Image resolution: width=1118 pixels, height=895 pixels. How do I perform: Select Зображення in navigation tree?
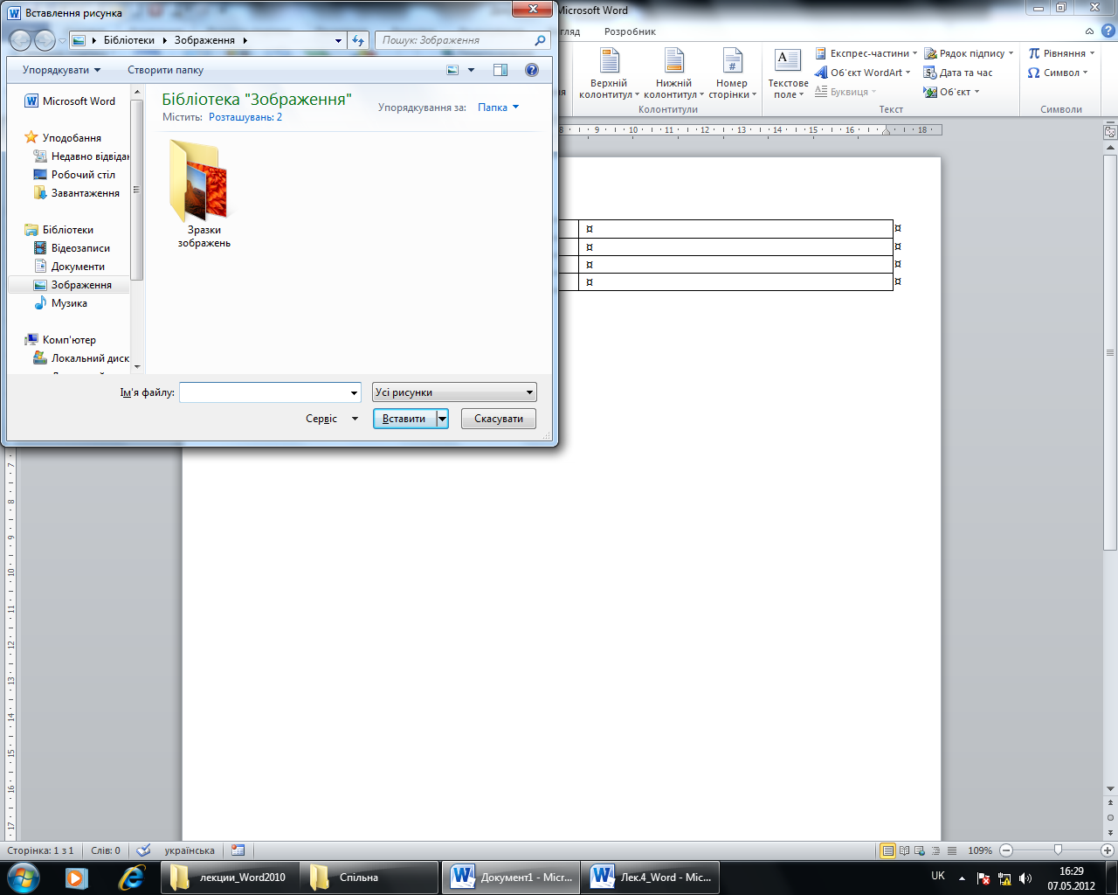coord(81,285)
